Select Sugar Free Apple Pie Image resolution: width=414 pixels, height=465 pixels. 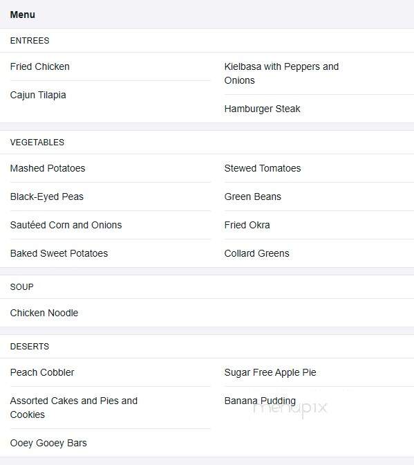click(270, 372)
